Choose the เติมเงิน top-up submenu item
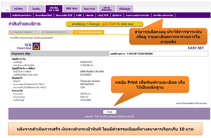The width and height of the screenshot is (211, 138). tap(90, 15)
